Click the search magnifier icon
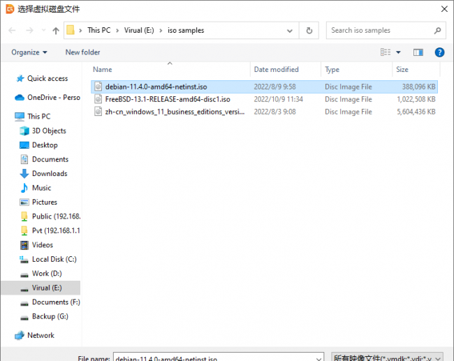 (x=437, y=31)
